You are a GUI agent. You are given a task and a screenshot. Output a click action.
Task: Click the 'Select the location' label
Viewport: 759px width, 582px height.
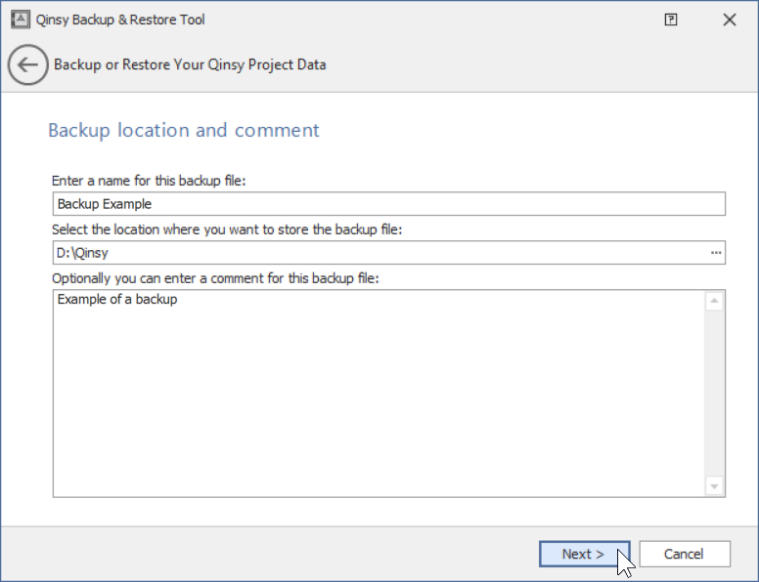pos(229,229)
